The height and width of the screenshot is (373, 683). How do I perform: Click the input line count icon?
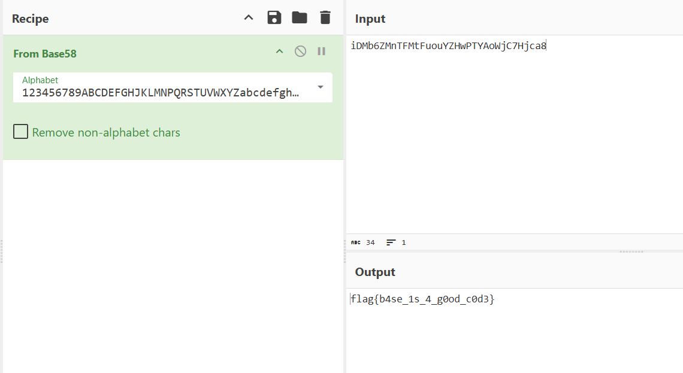click(391, 242)
